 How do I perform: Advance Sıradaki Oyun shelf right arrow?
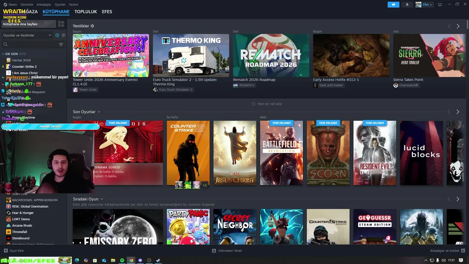(458, 199)
